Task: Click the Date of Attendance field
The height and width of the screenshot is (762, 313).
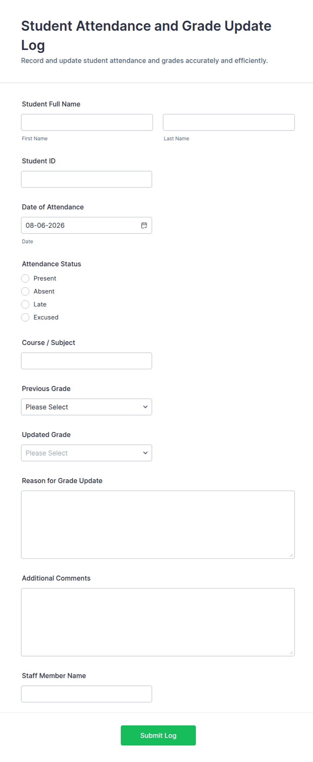Action: [x=86, y=225]
